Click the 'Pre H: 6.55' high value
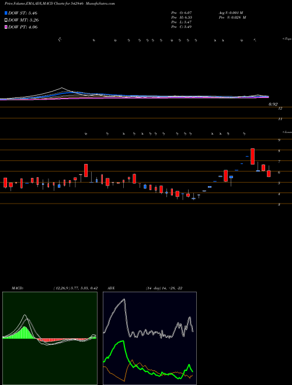Viewport: 292px width, 385px height. (182, 17)
